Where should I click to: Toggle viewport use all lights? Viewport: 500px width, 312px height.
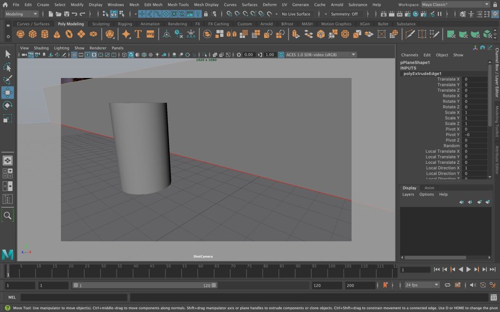tap(157, 55)
